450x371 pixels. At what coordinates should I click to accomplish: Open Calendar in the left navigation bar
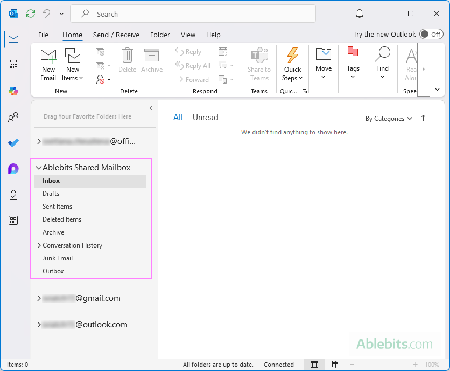13,65
